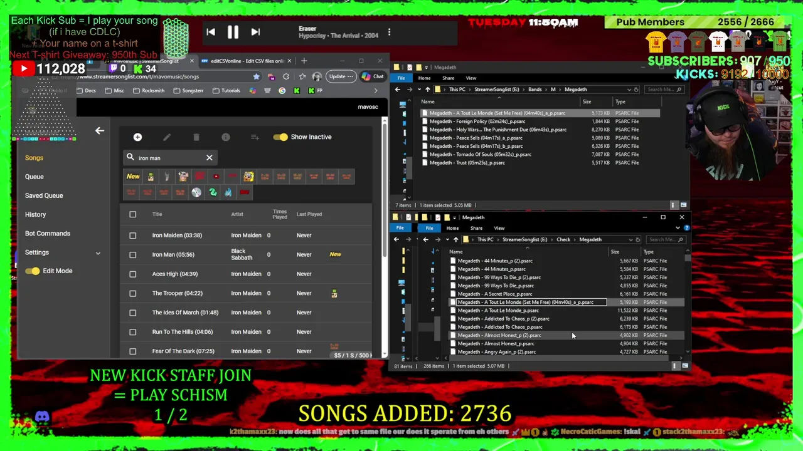
Task: Open Share tab in Check Megadeth window
Action: pyautogui.click(x=476, y=228)
